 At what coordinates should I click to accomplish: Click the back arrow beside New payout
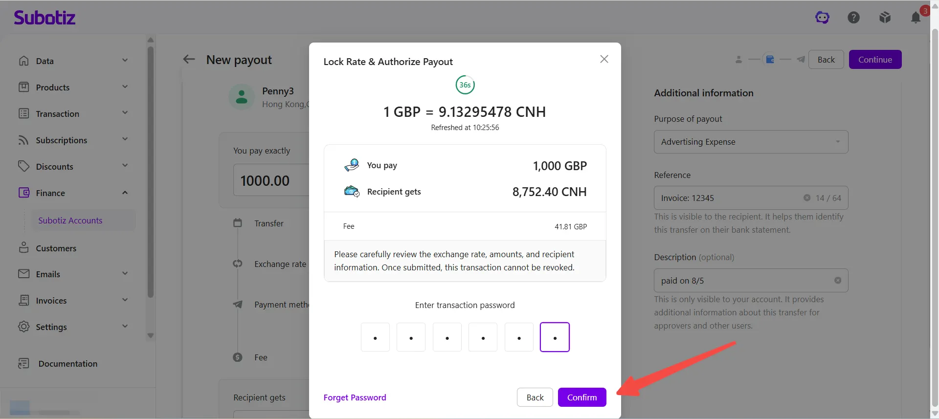click(189, 60)
